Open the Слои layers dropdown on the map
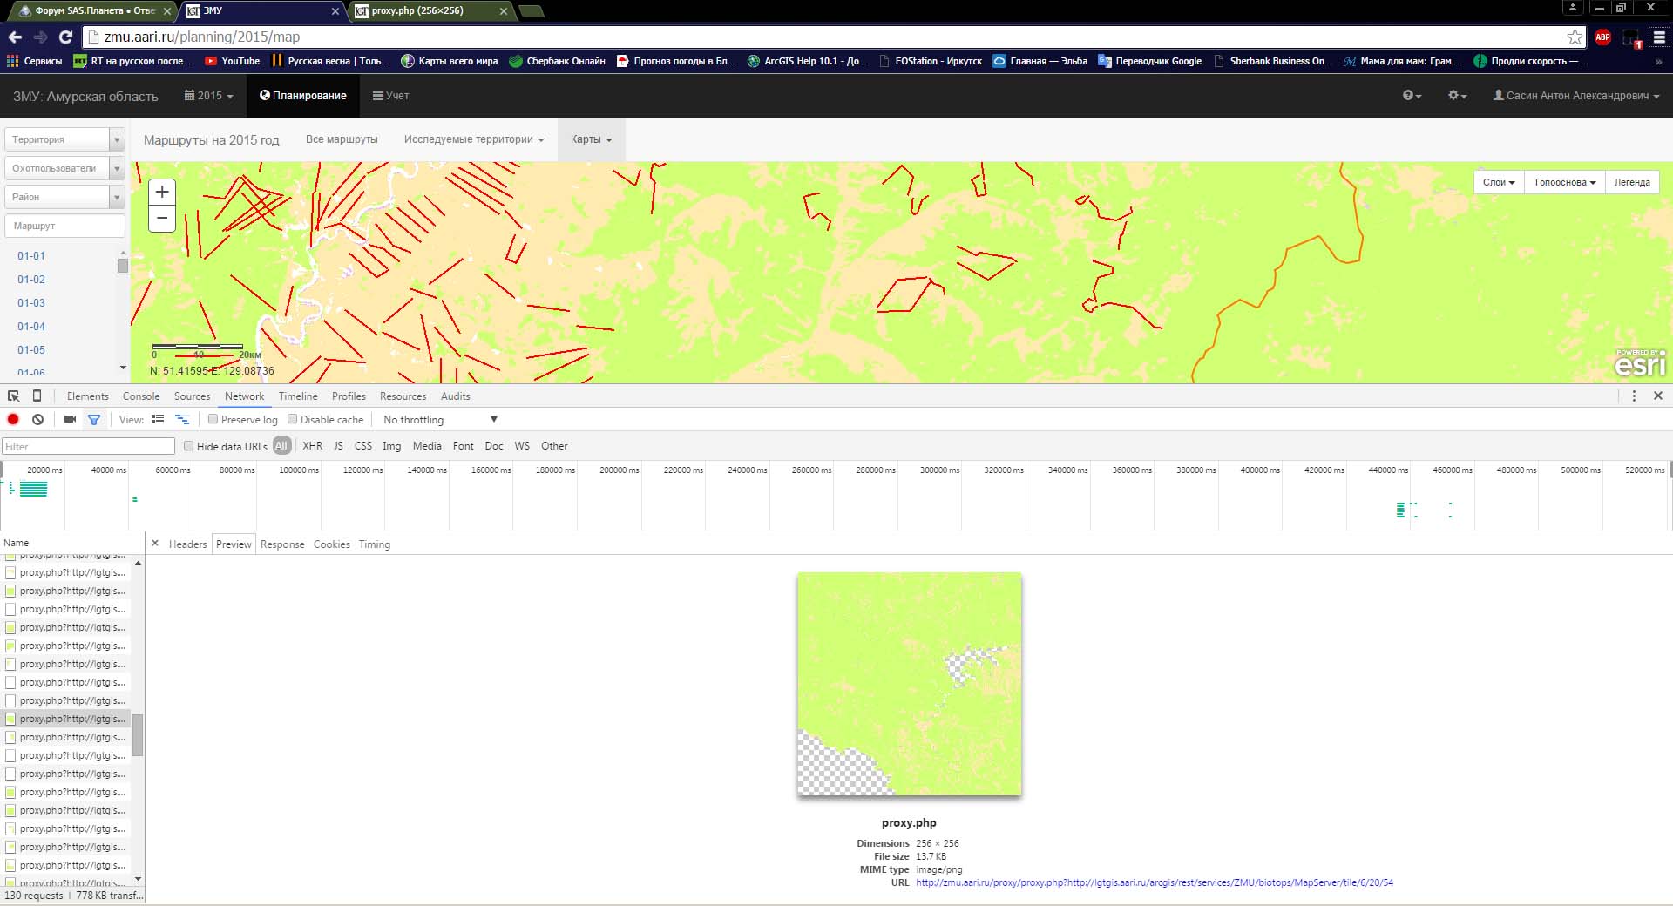 point(1498,182)
